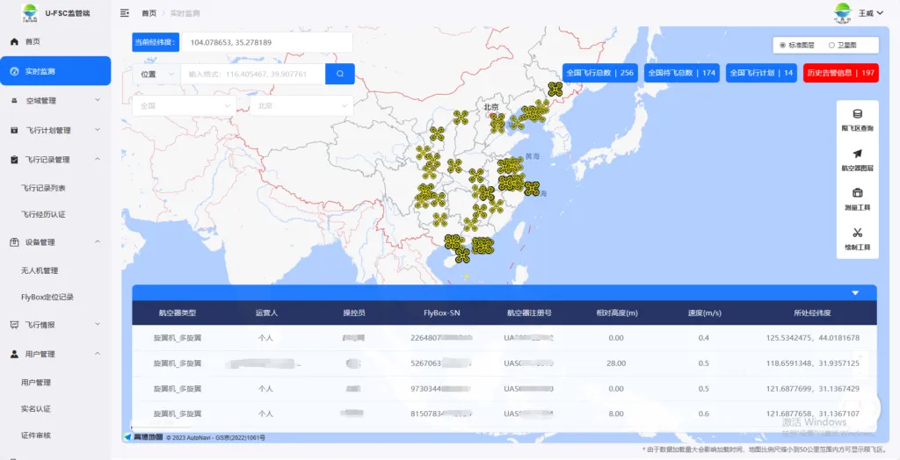The image size is (900, 460).
Task: Select the 卫星图 radio button
Action: coord(831,44)
